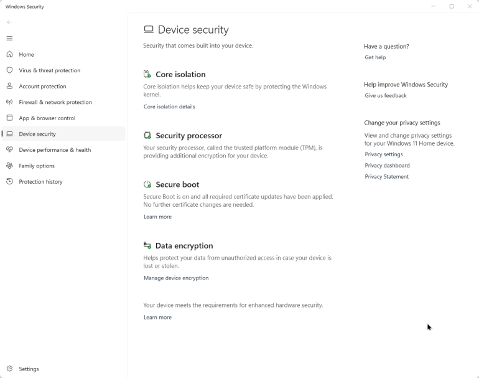Viewport: 479px width, 378px height.
Task: Click the App & browser control window icon
Action: pyautogui.click(x=9, y=118)
